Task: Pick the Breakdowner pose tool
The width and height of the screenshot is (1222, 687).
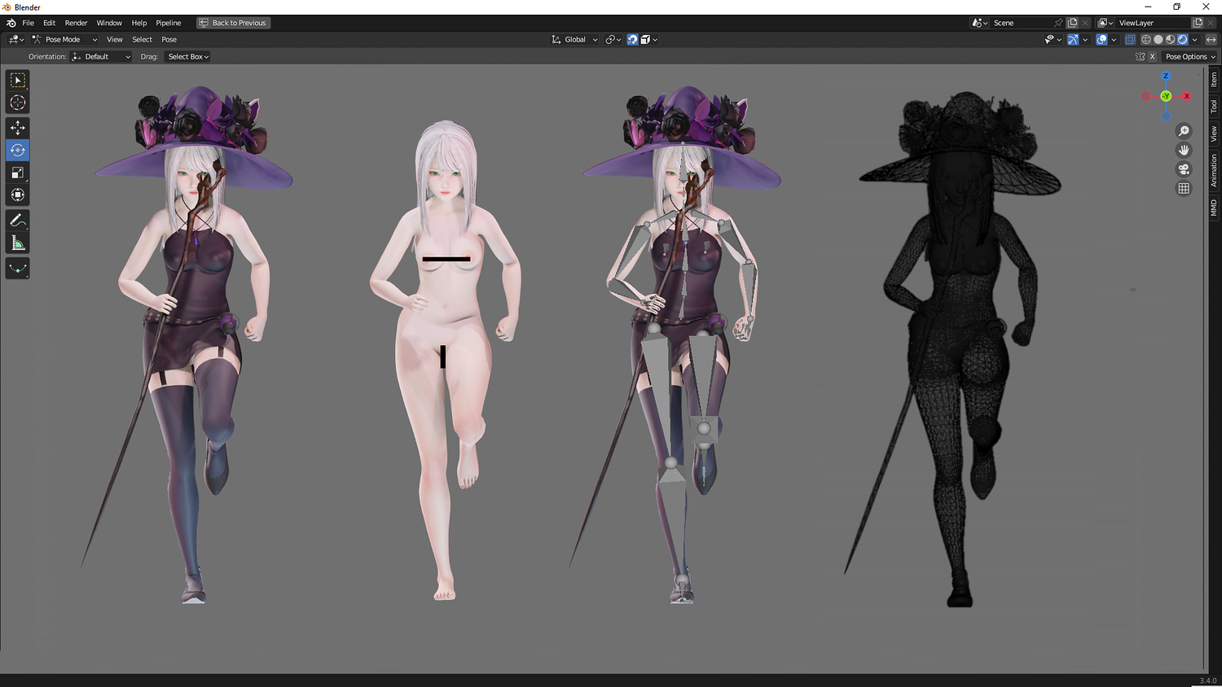Action: coord(18,269)
